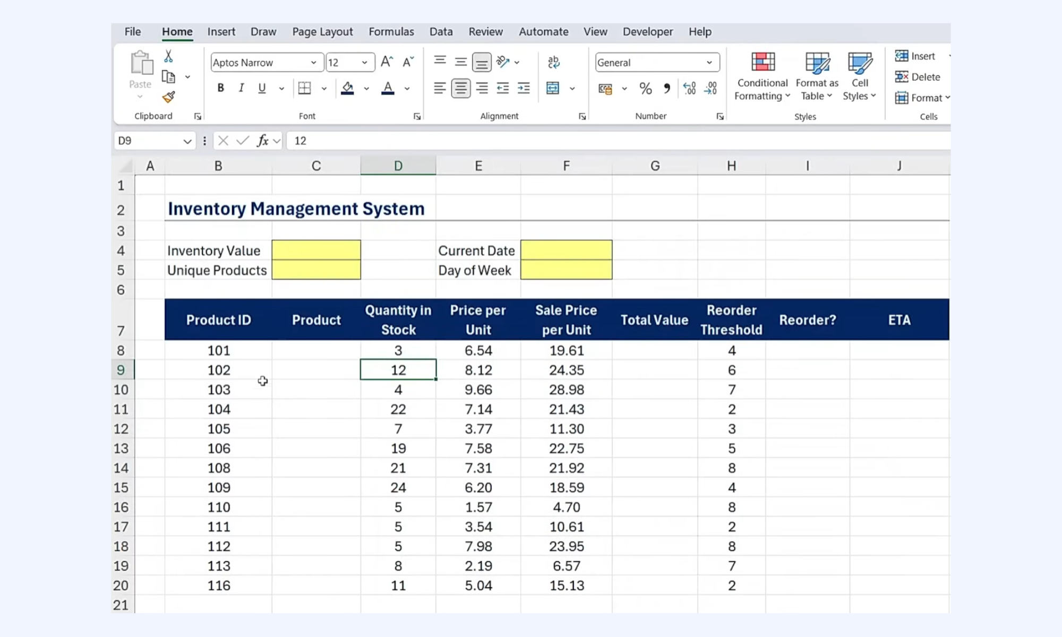The height and width of the screenshot is (637, 1062).
Task: Switch to the Insert tab
Action: tap(221, 32)
